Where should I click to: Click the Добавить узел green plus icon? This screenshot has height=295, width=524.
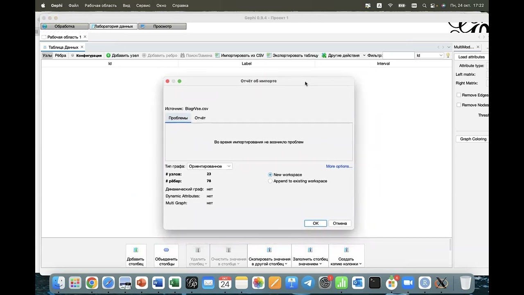tap(108, 55)
